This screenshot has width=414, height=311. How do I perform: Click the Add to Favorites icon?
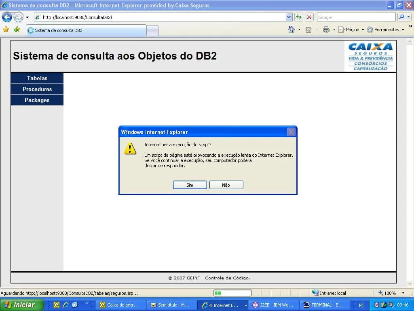pos(17,29)
